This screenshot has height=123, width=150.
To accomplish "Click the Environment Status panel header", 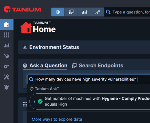I will click(84, 47).
